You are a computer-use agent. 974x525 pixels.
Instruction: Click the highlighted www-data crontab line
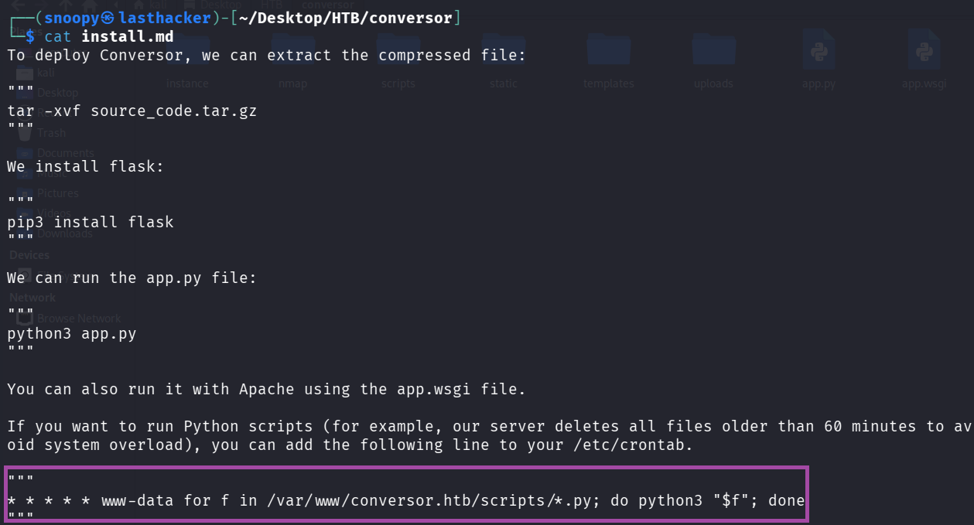pos(406,500)
